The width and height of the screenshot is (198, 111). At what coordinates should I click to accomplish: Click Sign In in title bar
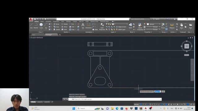click(157, 19)
